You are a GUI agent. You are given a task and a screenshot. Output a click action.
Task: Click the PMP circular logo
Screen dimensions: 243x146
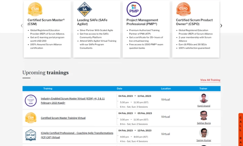point(134,9)
